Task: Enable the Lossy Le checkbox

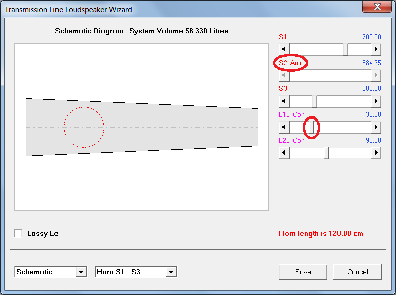Action: coord(18,233)
